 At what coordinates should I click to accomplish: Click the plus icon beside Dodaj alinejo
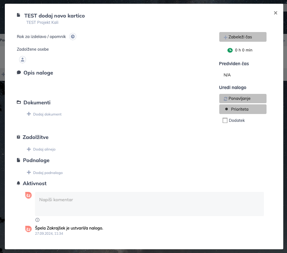tap(29, 149)
